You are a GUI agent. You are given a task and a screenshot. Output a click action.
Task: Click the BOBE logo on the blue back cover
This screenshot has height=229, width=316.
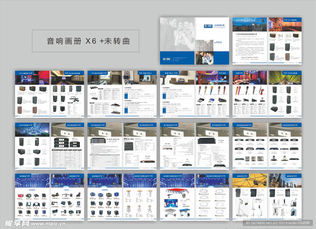tap(167, 59)
